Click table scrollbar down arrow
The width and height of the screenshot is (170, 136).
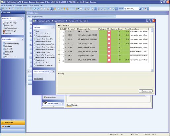coord(152,70)
